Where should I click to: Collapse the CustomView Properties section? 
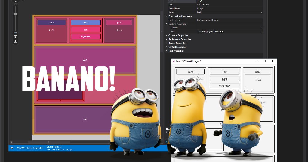pyautogui.click(x=167, y=16)
